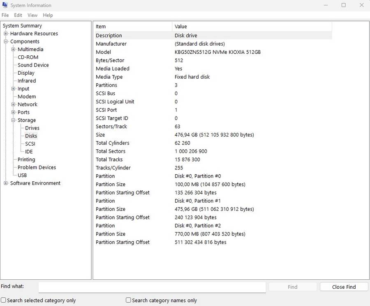Expand the Software Environment tree node

(6, 183)
